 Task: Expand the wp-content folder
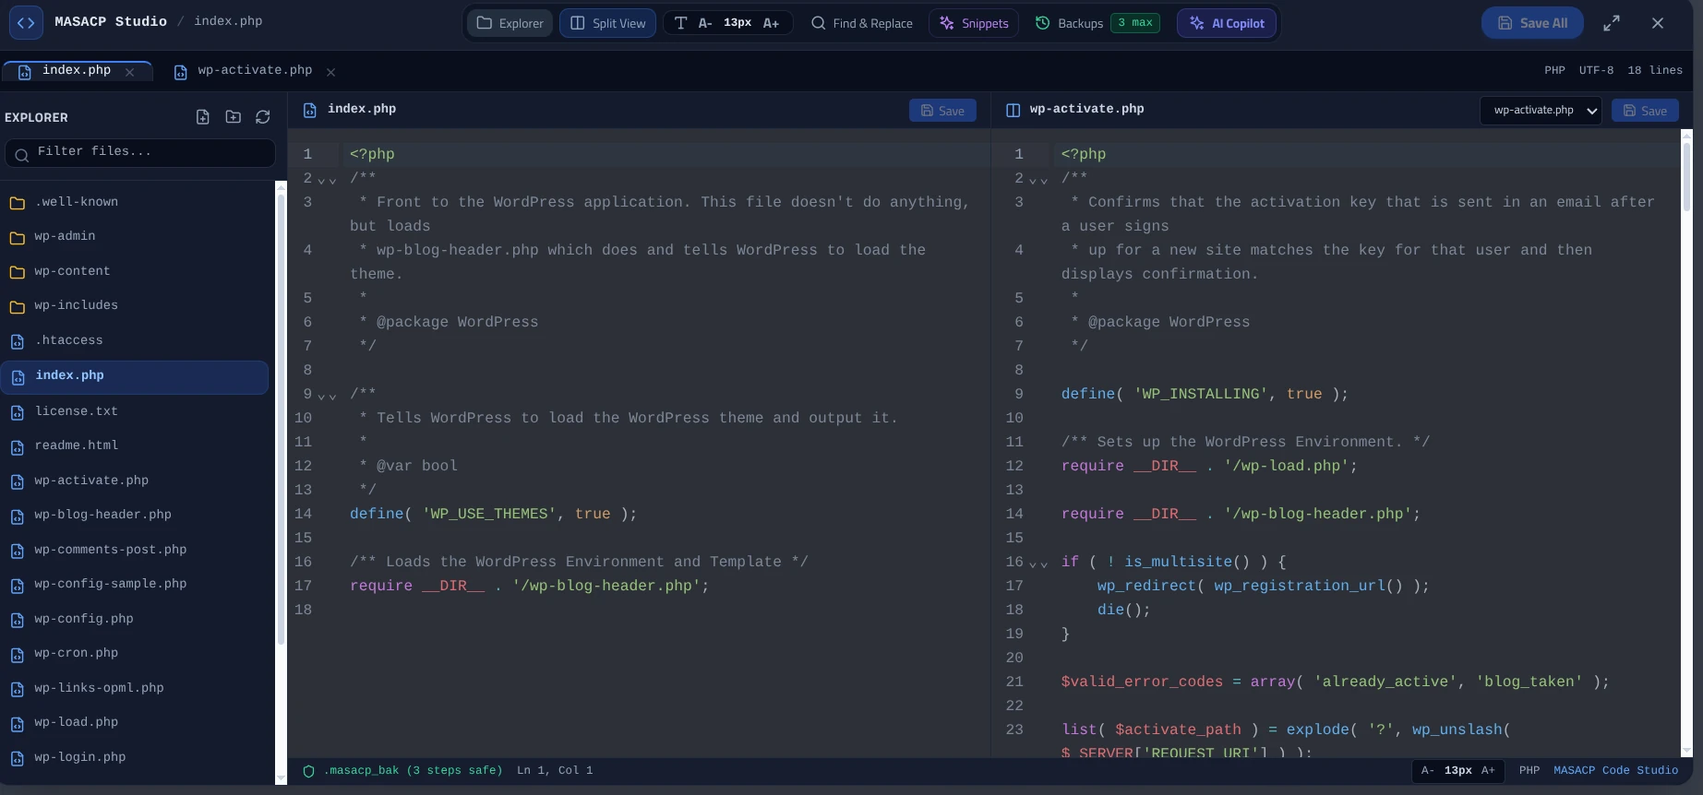tap(135, 271)
